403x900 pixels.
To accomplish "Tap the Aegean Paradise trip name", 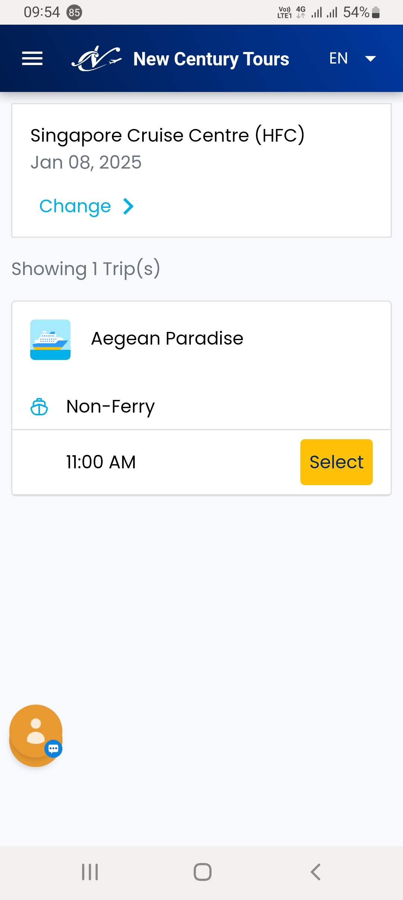I will [167, 339].
